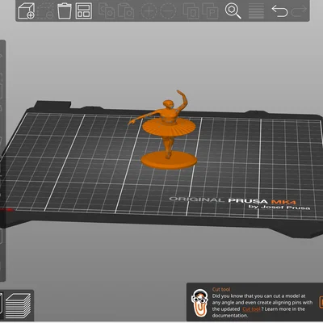This screenshot has height=323, width=323.
Task: Open the orange Cut tool link
Action: point(251,309)
